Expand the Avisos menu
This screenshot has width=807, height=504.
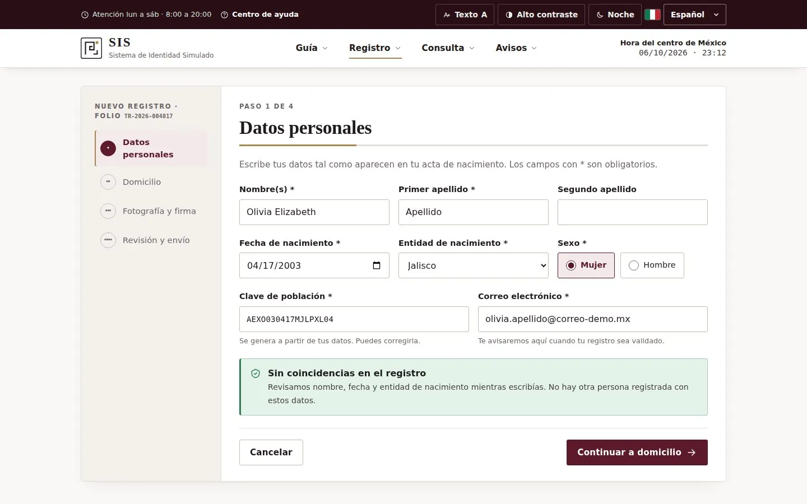(516, 48)
